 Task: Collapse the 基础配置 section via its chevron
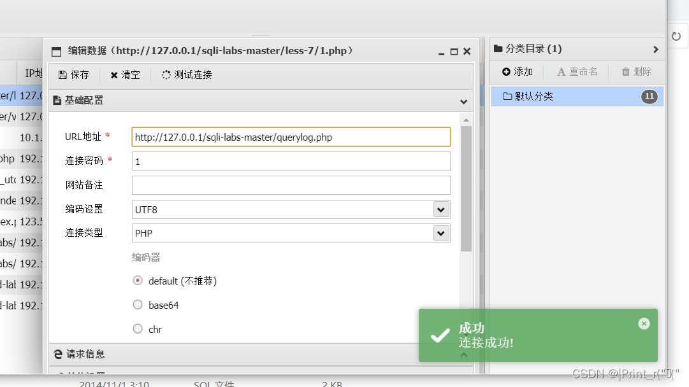(464, 100)
